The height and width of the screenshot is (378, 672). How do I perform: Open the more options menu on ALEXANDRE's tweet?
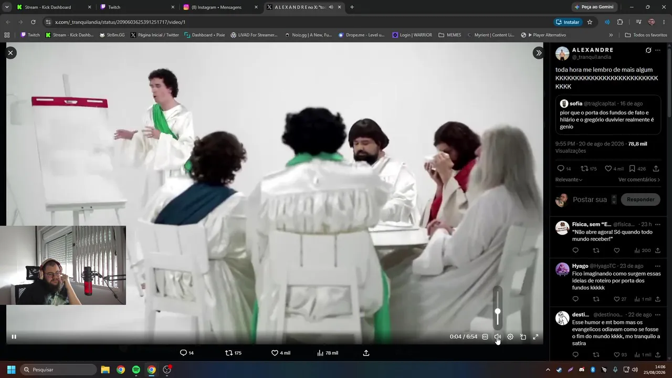tap(658, 50)
